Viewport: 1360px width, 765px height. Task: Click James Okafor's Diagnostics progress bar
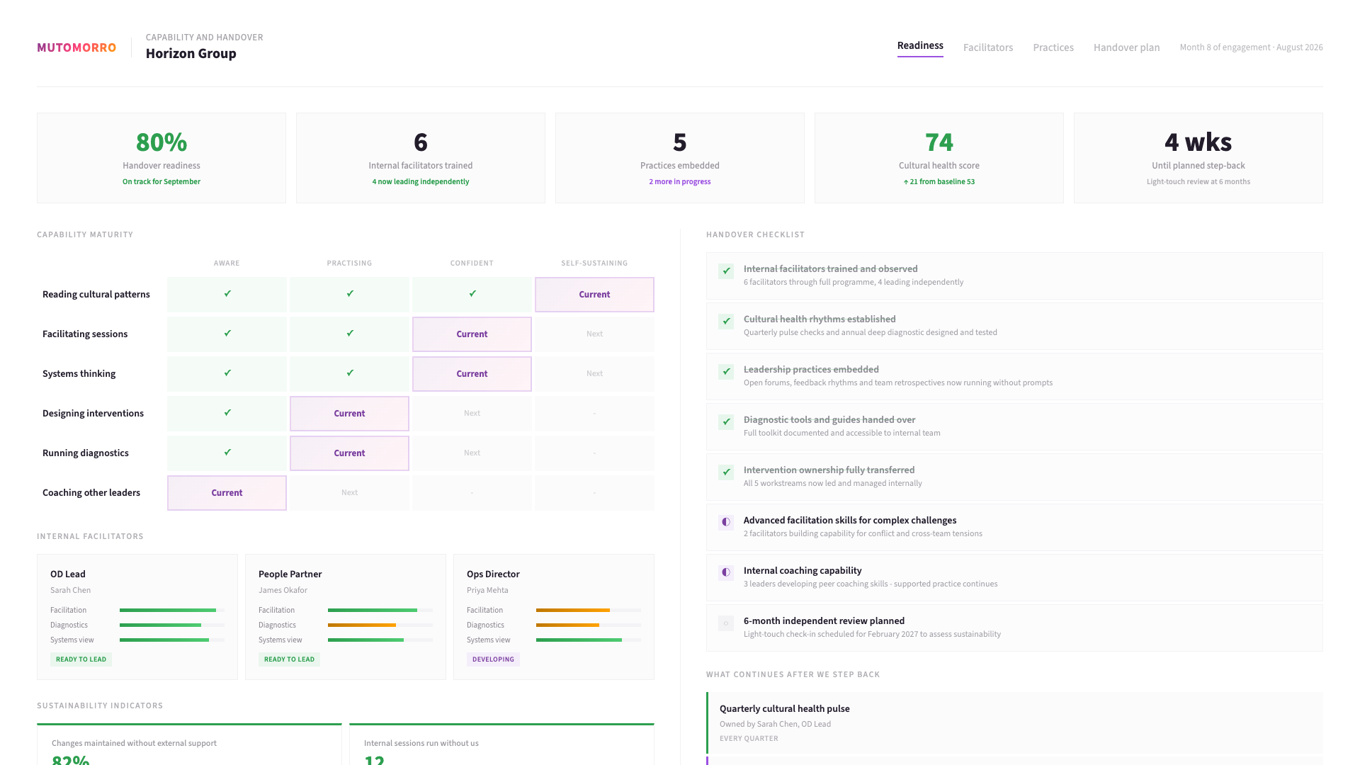(380, 625)
